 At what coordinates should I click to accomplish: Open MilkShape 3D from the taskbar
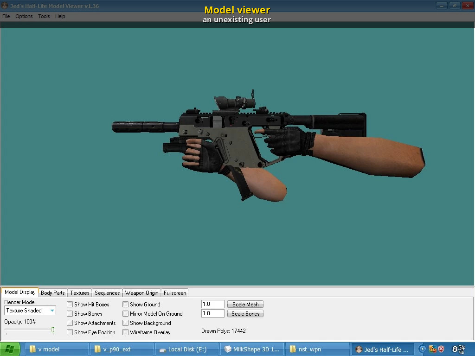[x=251, y=349]
